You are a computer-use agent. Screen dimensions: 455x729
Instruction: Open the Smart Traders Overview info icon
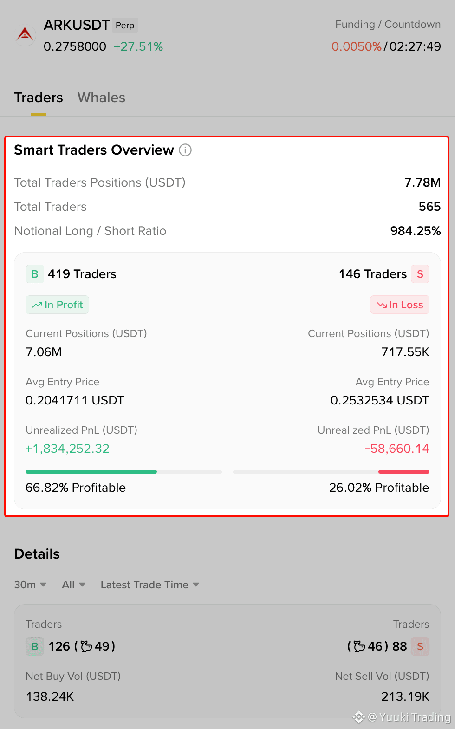(x=185, y=150)
